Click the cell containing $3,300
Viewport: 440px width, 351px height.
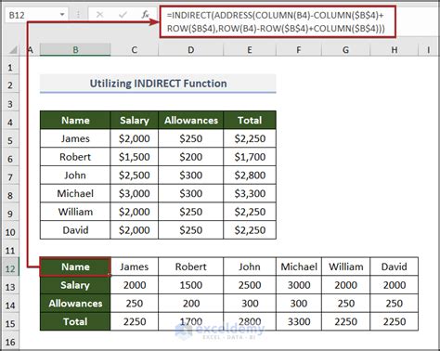point(250,193)
